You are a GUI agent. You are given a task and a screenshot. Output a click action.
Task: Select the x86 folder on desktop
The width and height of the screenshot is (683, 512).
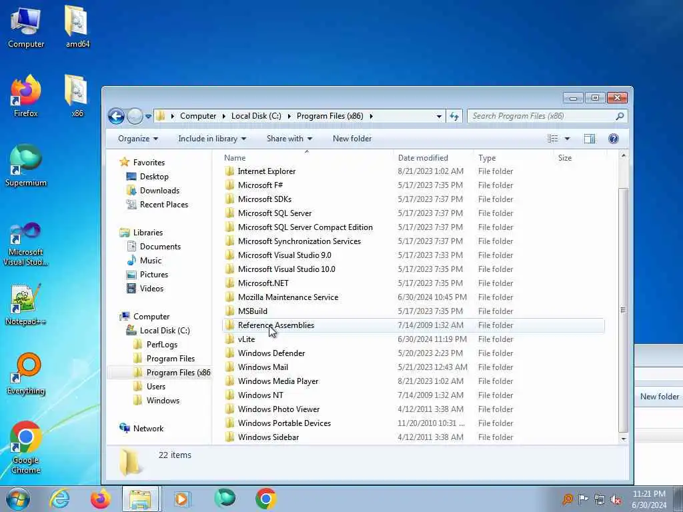[x=77, y=96]
